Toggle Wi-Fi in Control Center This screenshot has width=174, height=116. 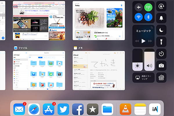139,17
